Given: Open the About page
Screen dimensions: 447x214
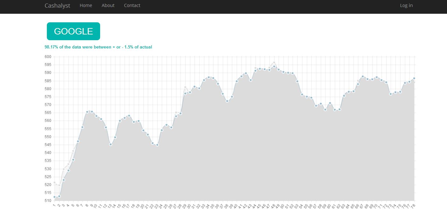Looking at the screenshot, I should click(x=108, y=5).
